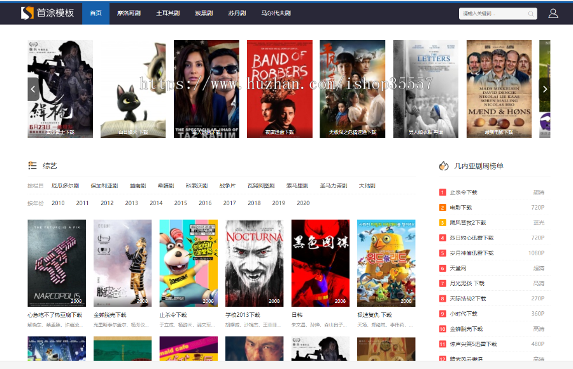Click the list icon beside 综艺
The height and width of the screenshot is (369, 573).
(32, 166)
